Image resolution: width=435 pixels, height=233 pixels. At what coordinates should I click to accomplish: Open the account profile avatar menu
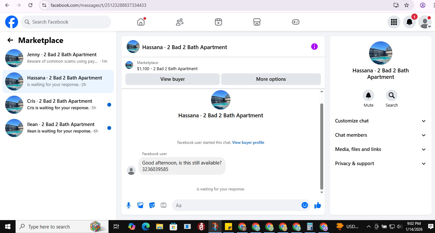pyautogui.click(x=425, y=22)
